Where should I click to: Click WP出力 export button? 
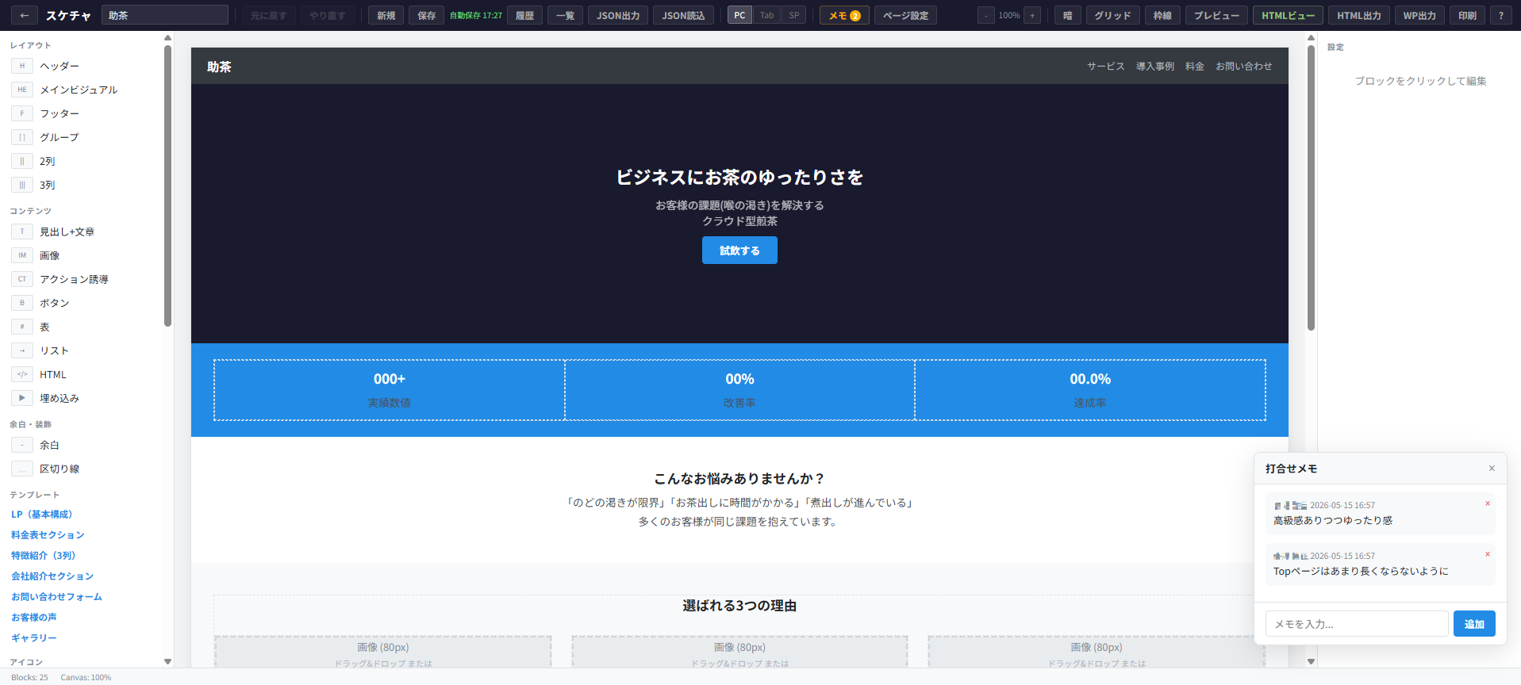1419,15
